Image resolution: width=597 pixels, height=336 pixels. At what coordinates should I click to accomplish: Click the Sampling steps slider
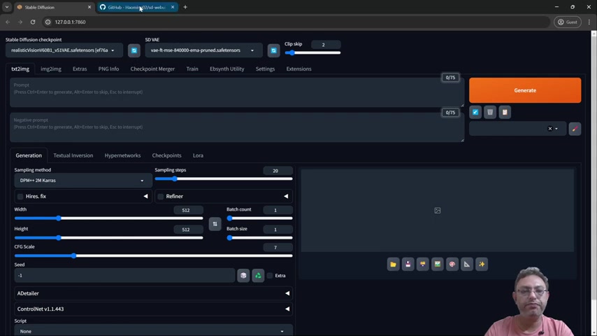(x=224, y=179)
